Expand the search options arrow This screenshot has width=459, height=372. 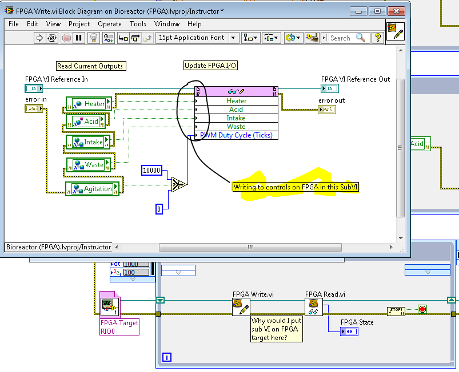pyautogui.click(x=324, y=38)
